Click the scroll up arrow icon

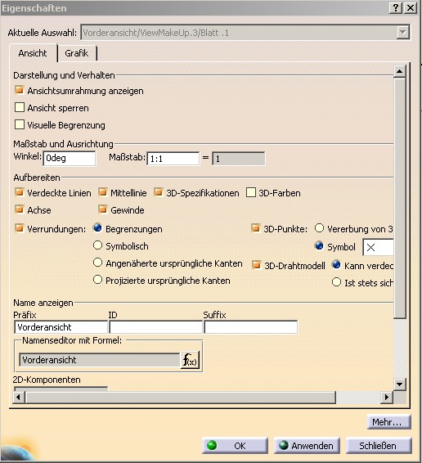[x=400, y=71]
